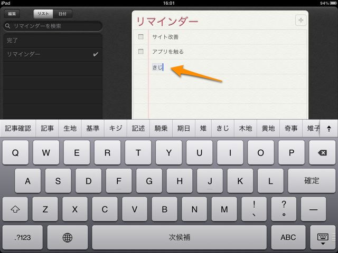The height and width of the screenshot is (253, 338).
Task: Tap the サイト改善 reminder text
Action: point(165,37)
